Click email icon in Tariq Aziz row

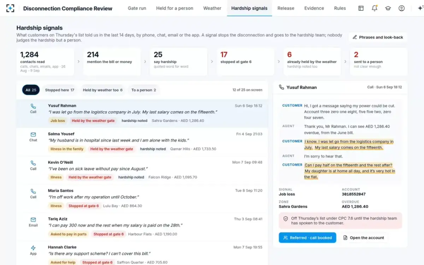click(33, 219)
